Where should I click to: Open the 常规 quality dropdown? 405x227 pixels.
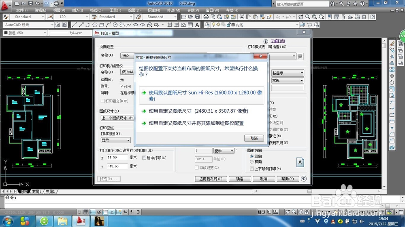coord(288,80)
